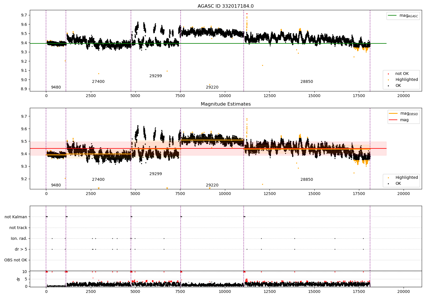This screenshot has width=426, height=298.
Task: Select the 'not Kalman' row label
Action: (x=16, y=217)
